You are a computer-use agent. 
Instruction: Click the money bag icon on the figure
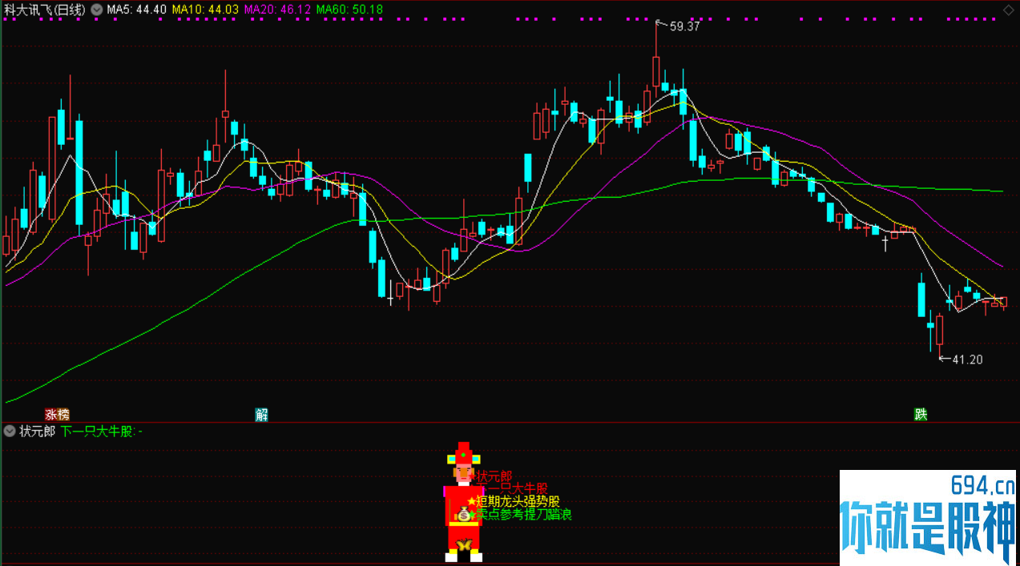pyautogui.click(x=464, y=515)
